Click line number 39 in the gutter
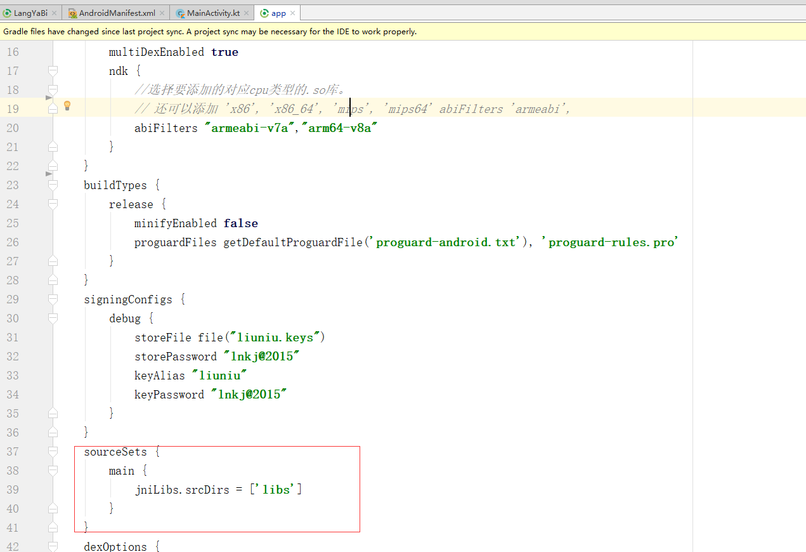The width and height of the screenshot is (806, 552). coord(13,490)
